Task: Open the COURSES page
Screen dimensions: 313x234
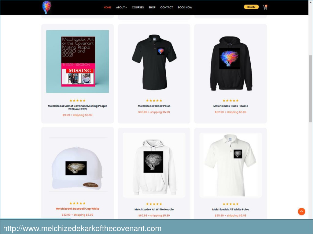Action: point(138,7)
